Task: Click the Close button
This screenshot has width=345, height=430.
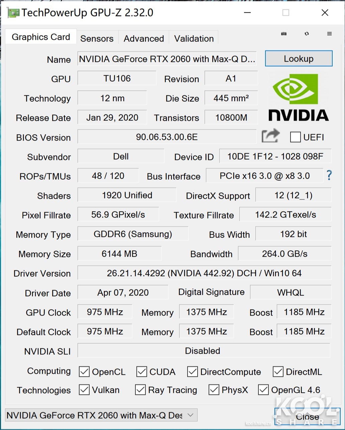Action: point(308,417)
